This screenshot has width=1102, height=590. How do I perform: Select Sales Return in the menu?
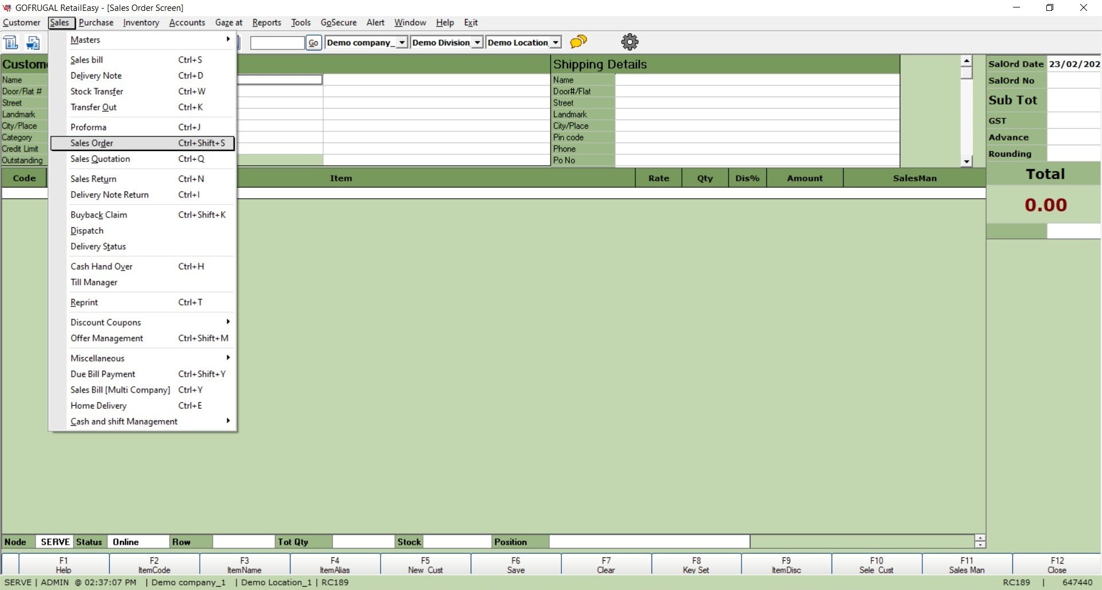tap(143, 179)
